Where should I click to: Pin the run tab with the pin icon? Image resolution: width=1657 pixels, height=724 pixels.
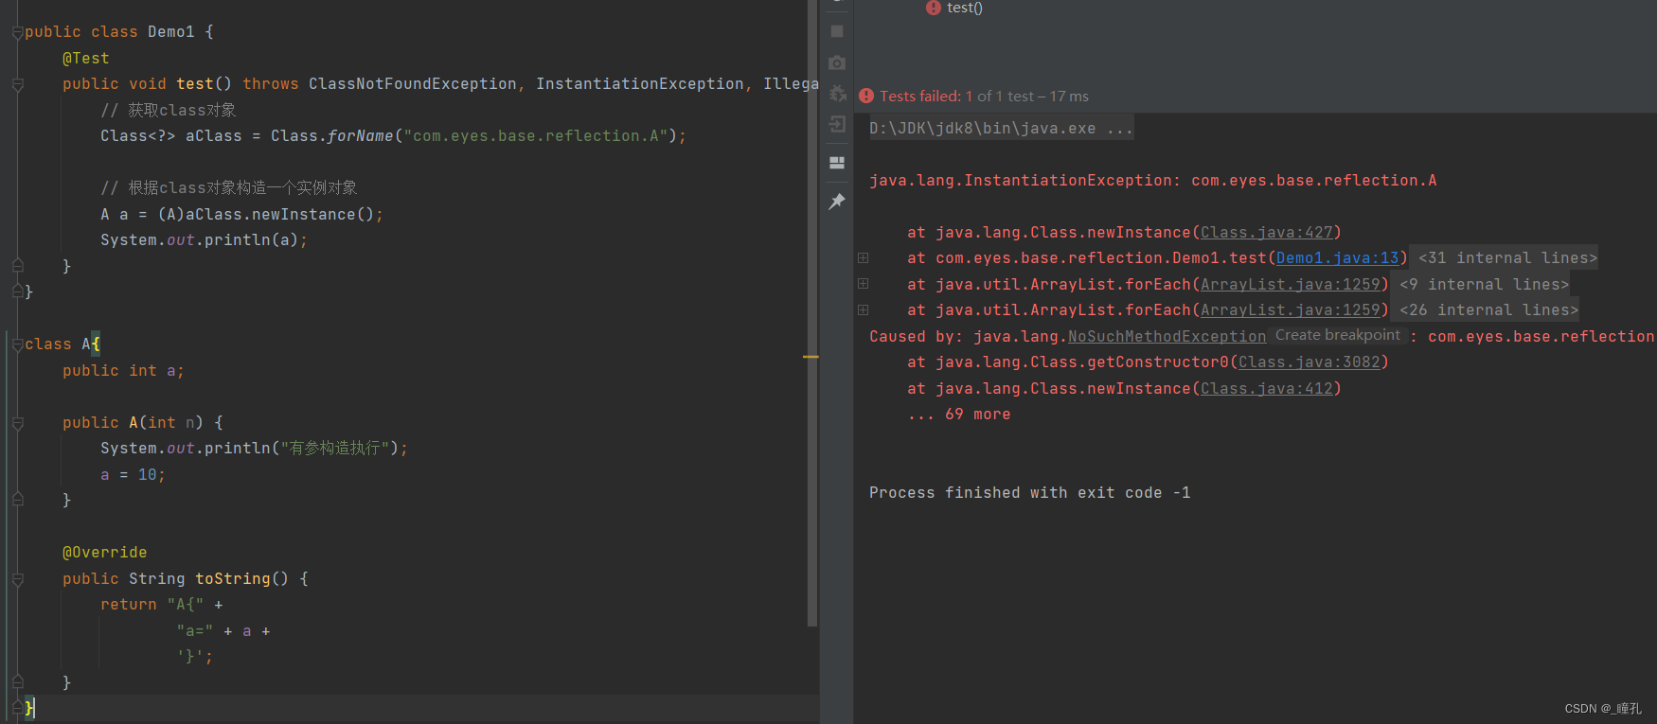pos(836,201)
